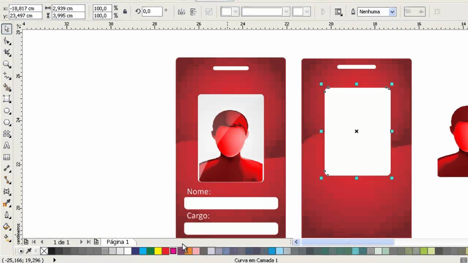
Task: Click the horizontal scrollbar thumb
Action: coord(347,242)
